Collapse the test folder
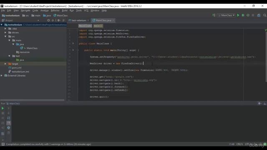This screenshot has height=150, width=267. point(9,56)
